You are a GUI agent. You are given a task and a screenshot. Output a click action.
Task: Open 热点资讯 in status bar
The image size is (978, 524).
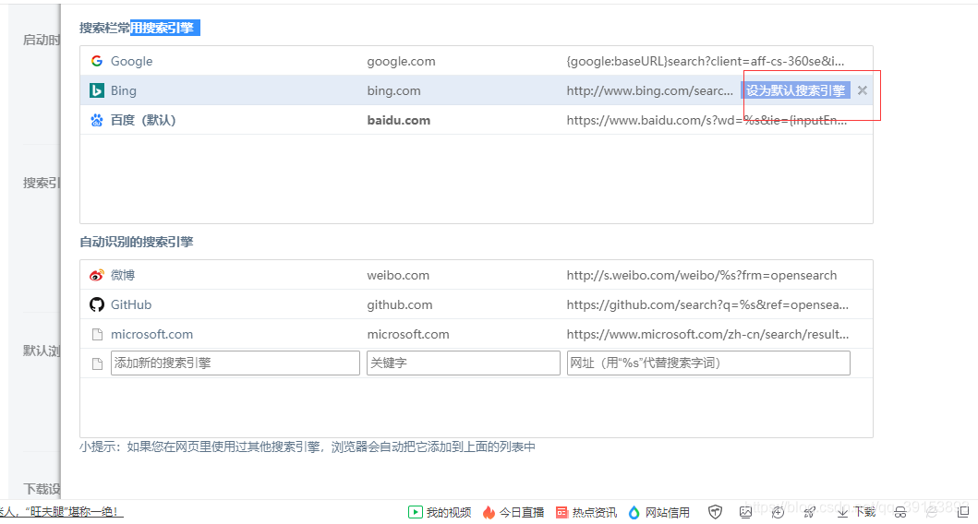[x=586, y=512]
